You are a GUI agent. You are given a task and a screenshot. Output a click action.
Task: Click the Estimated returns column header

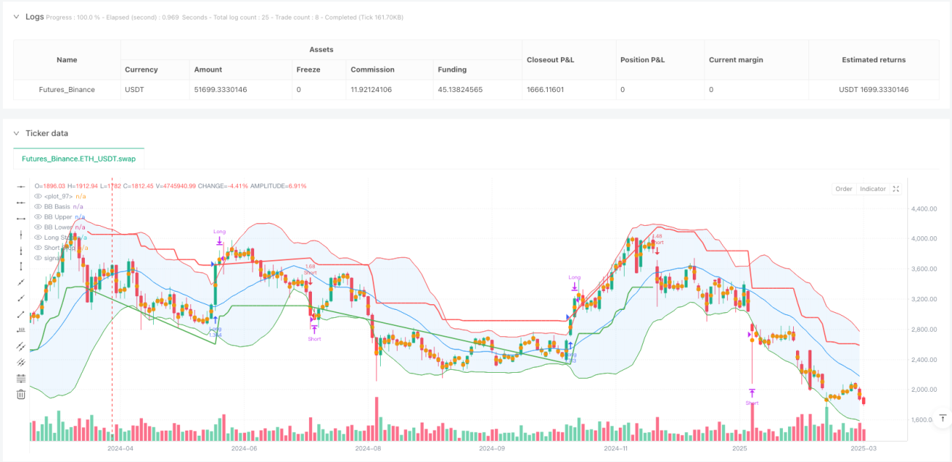click(874, 60)
